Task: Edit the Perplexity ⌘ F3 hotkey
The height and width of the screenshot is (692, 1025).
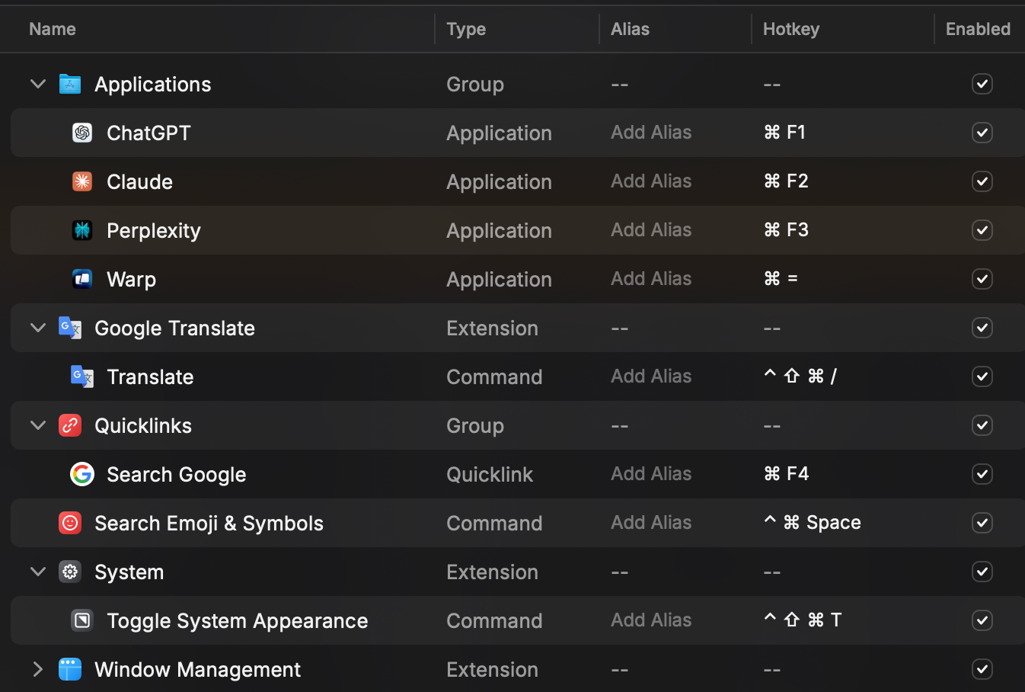Action: (x=786, y=230)
